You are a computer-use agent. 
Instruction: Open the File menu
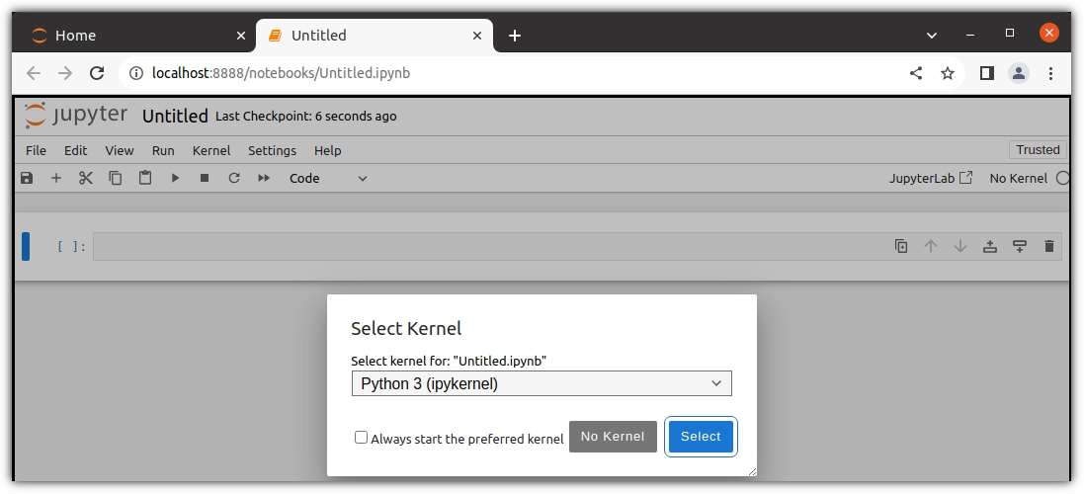pyautogui.click(x=36, y=150)
